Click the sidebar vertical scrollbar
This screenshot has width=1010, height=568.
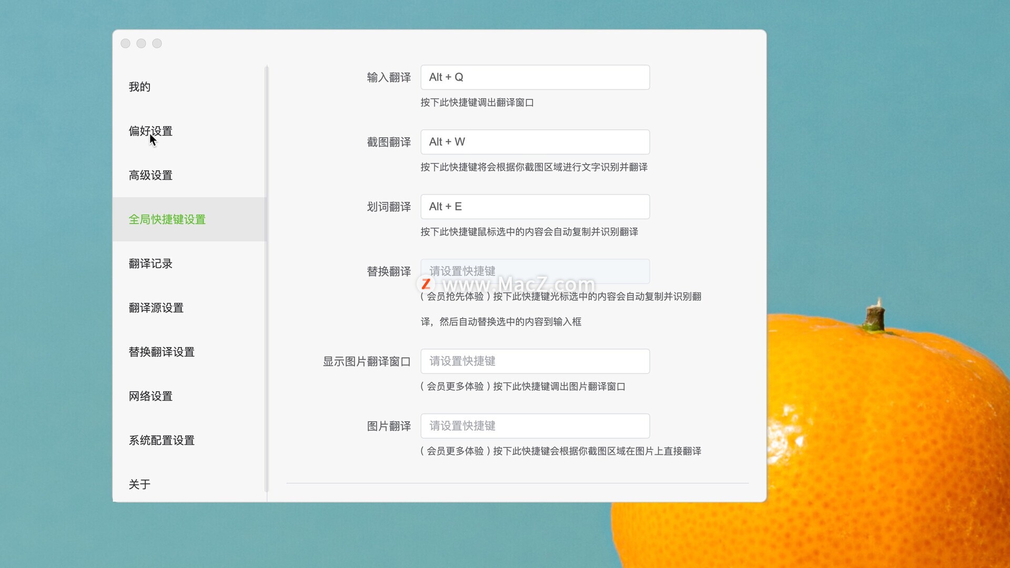267,279
